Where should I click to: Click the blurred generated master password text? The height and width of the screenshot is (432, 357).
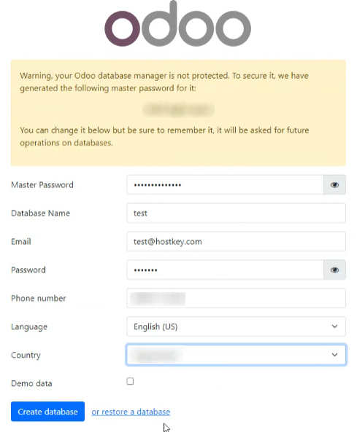point(178,110)
